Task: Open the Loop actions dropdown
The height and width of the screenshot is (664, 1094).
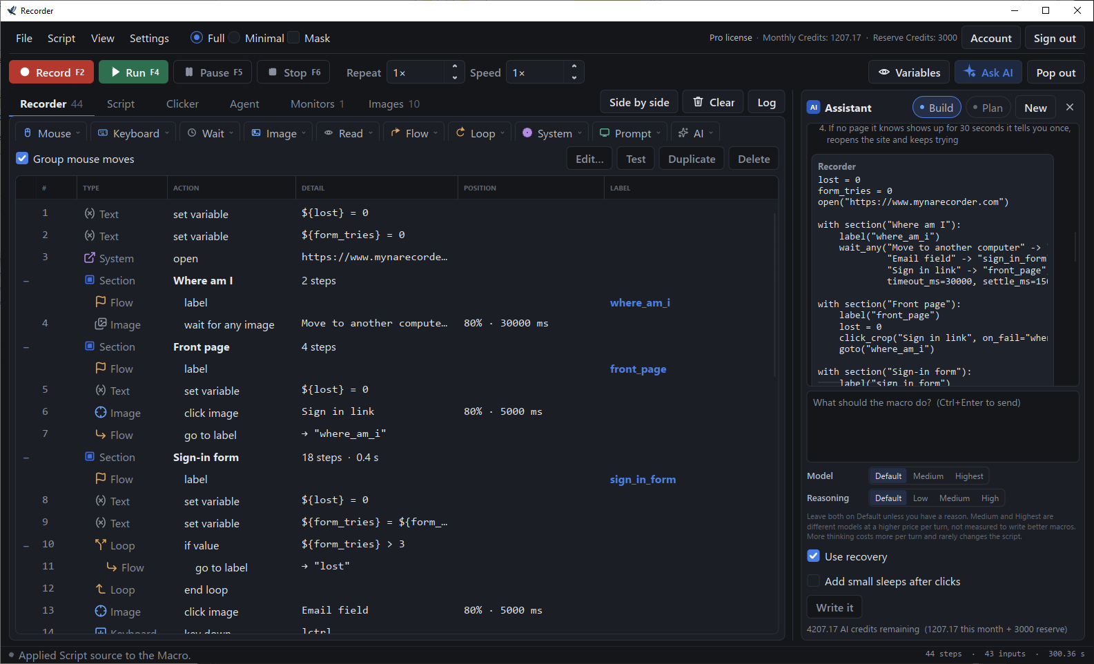Action: coord(480,133)
